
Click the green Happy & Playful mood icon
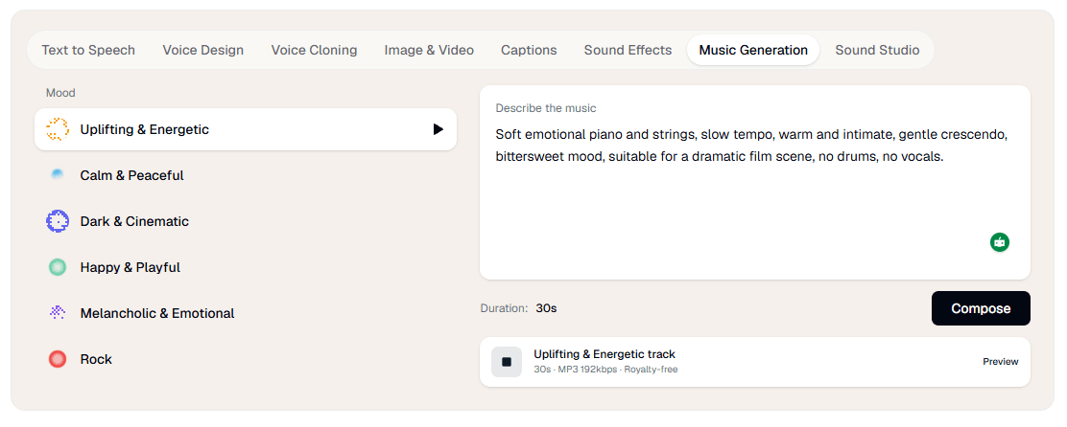[58, 267]
